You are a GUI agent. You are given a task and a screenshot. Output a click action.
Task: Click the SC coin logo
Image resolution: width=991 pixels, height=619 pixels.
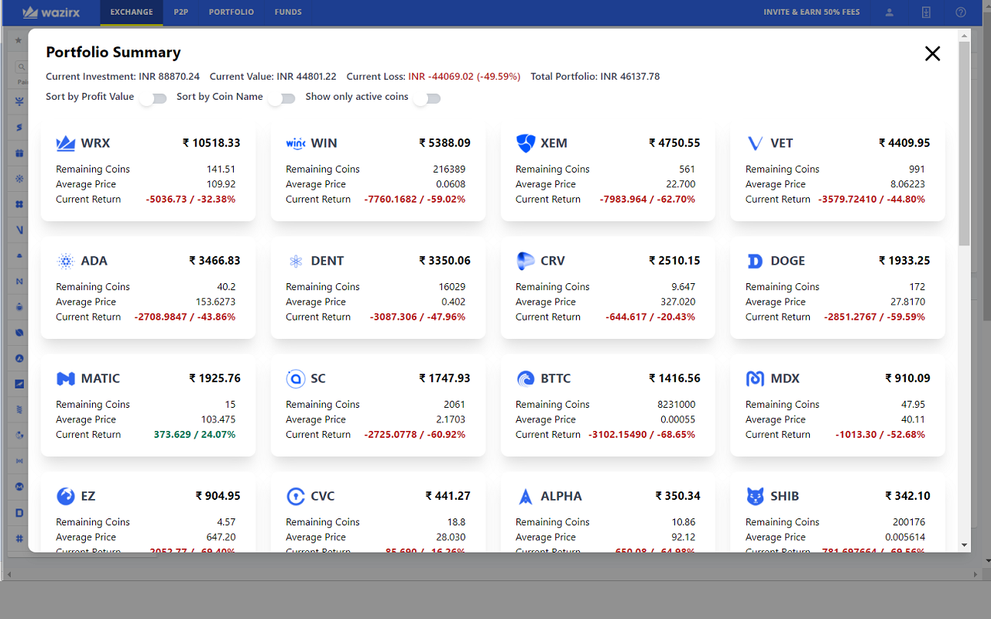point(296,378)
